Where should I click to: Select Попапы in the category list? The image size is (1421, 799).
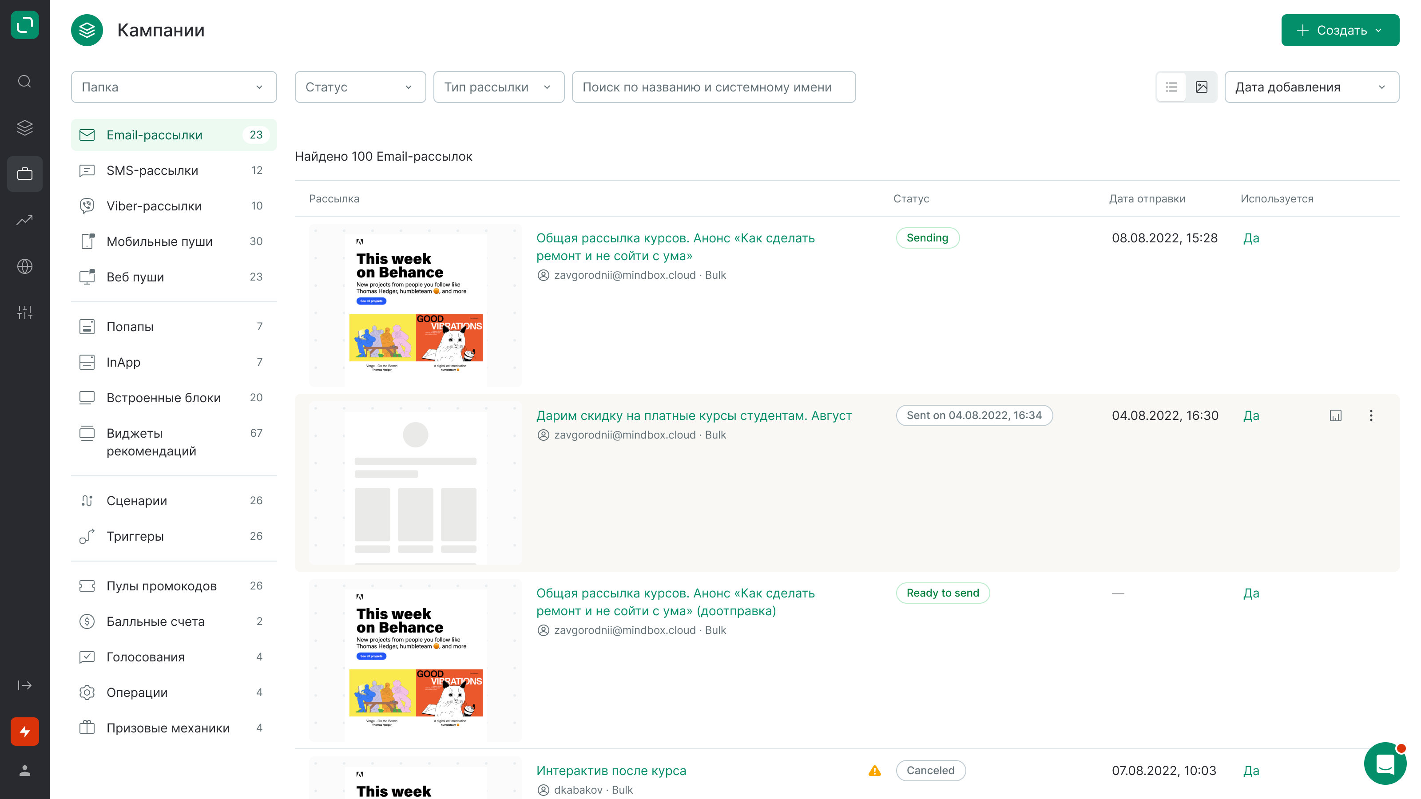click(x=174, y=327)
